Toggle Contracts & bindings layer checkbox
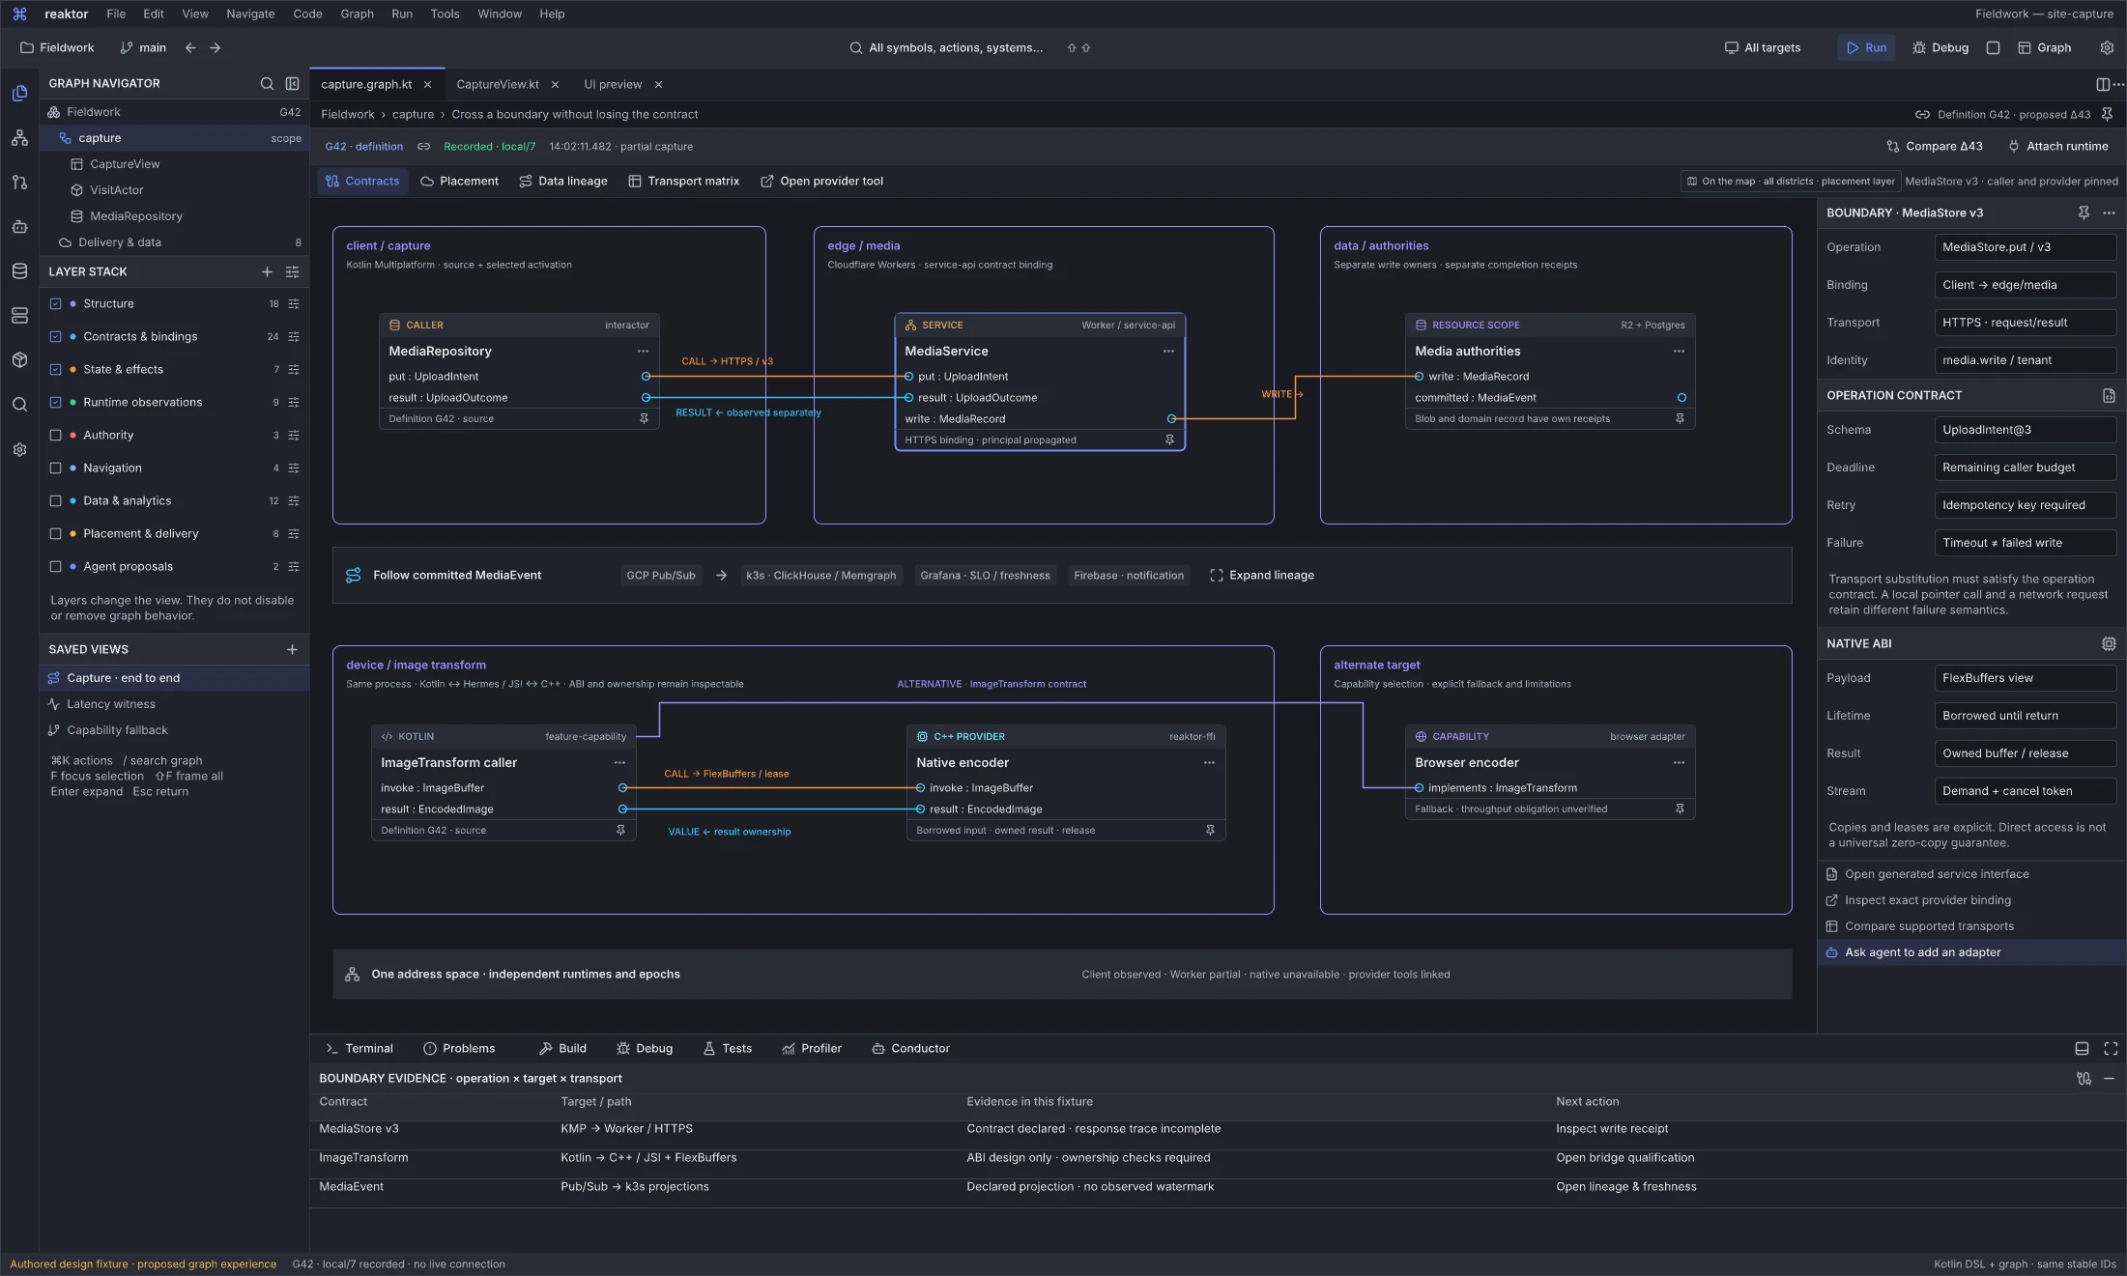The width and height of the screenshot is (2127, 1276). point(55,337)
